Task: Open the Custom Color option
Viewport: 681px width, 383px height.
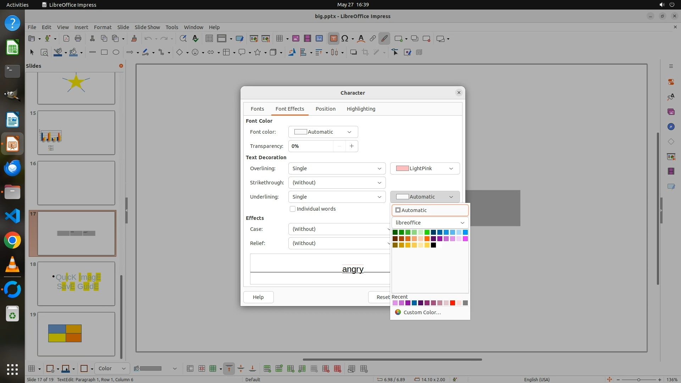Action: 422,312
